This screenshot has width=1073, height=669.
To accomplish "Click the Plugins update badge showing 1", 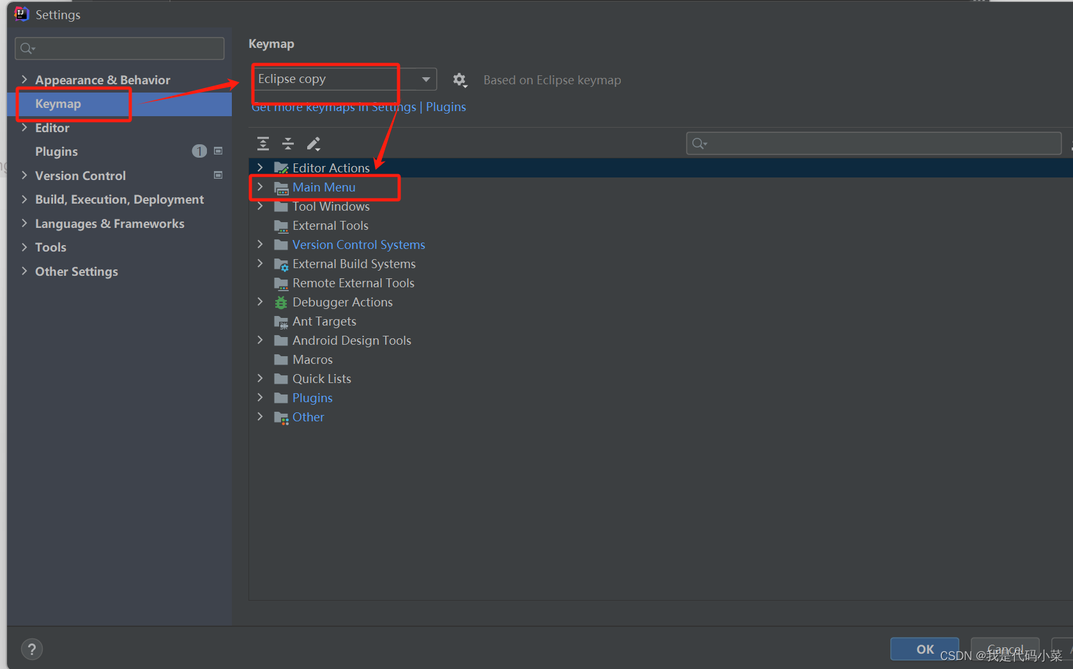I will (x=199, y=151).
